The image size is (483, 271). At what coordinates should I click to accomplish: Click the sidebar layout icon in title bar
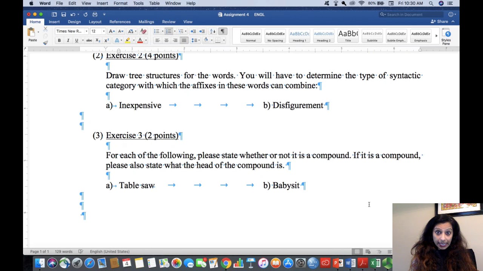54,14
